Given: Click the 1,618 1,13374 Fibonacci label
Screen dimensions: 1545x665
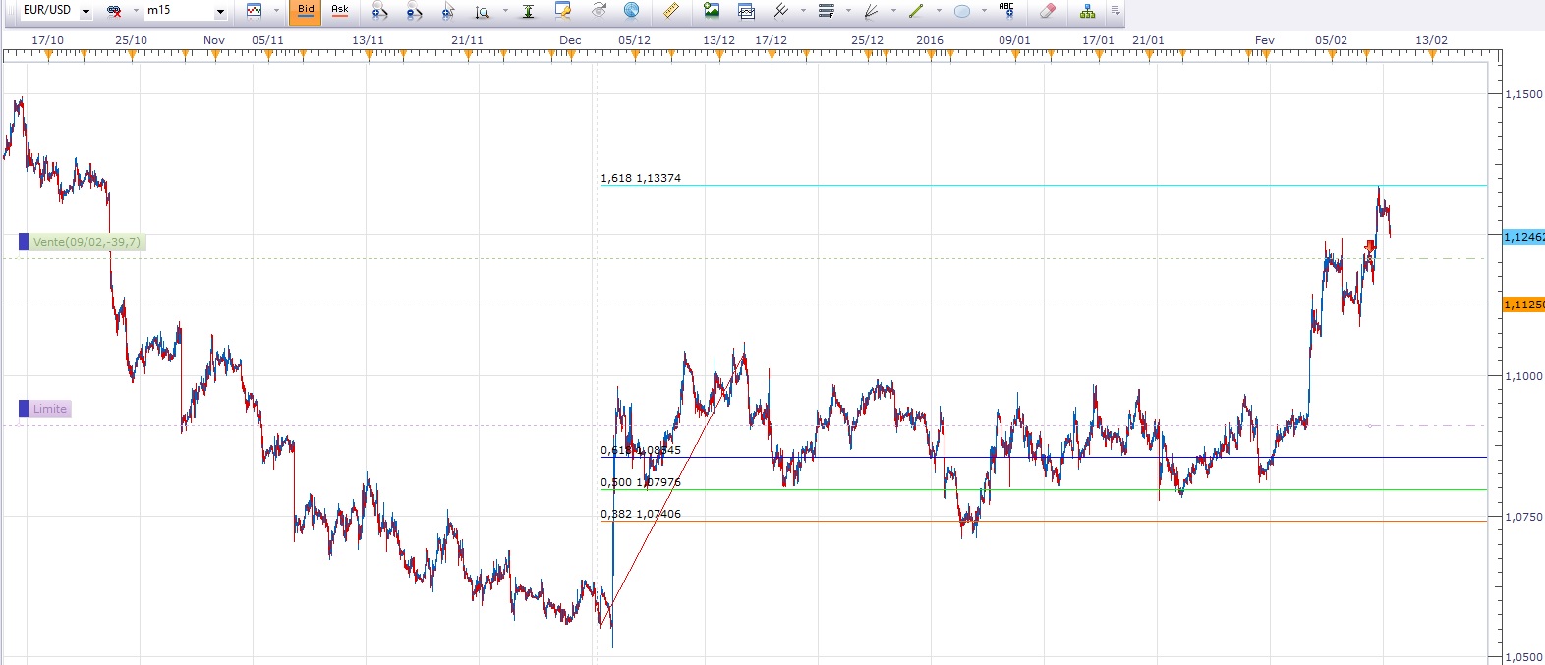Looking at the screenshot, I should pos(641,178).
